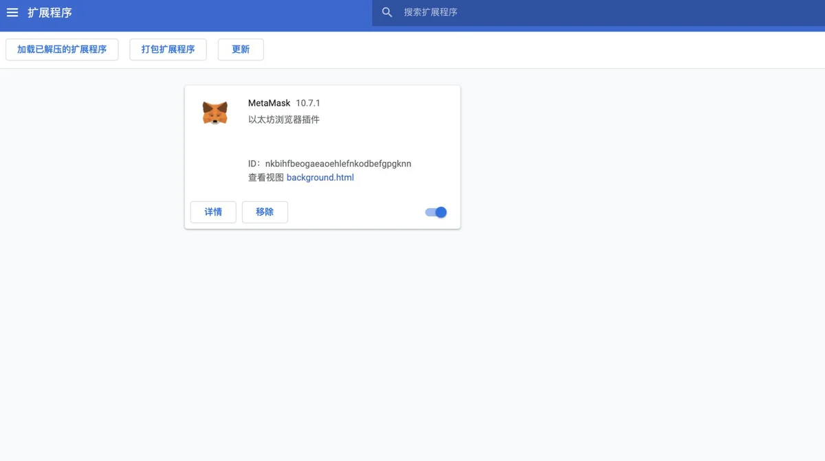Click 打包扩展程序 button
The height and width of the screenshot is (461, 825).
tap(168, 49)
